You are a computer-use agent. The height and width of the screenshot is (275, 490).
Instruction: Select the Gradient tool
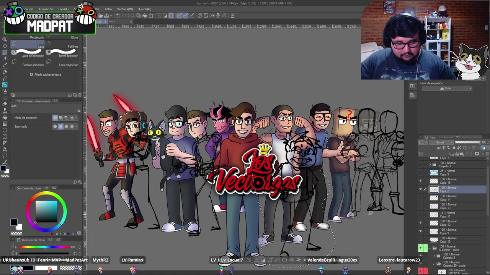click(5, 123)
